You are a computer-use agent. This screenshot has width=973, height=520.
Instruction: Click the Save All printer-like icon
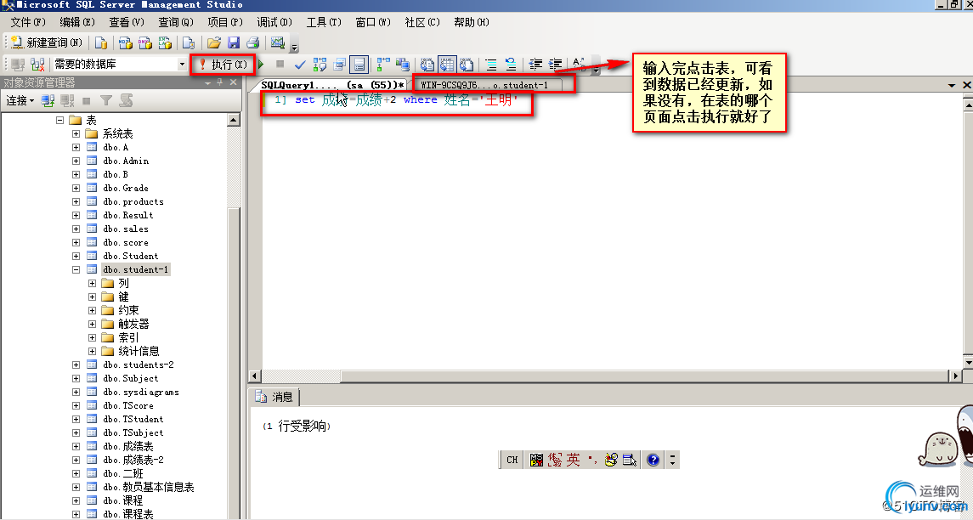point(252,42)
